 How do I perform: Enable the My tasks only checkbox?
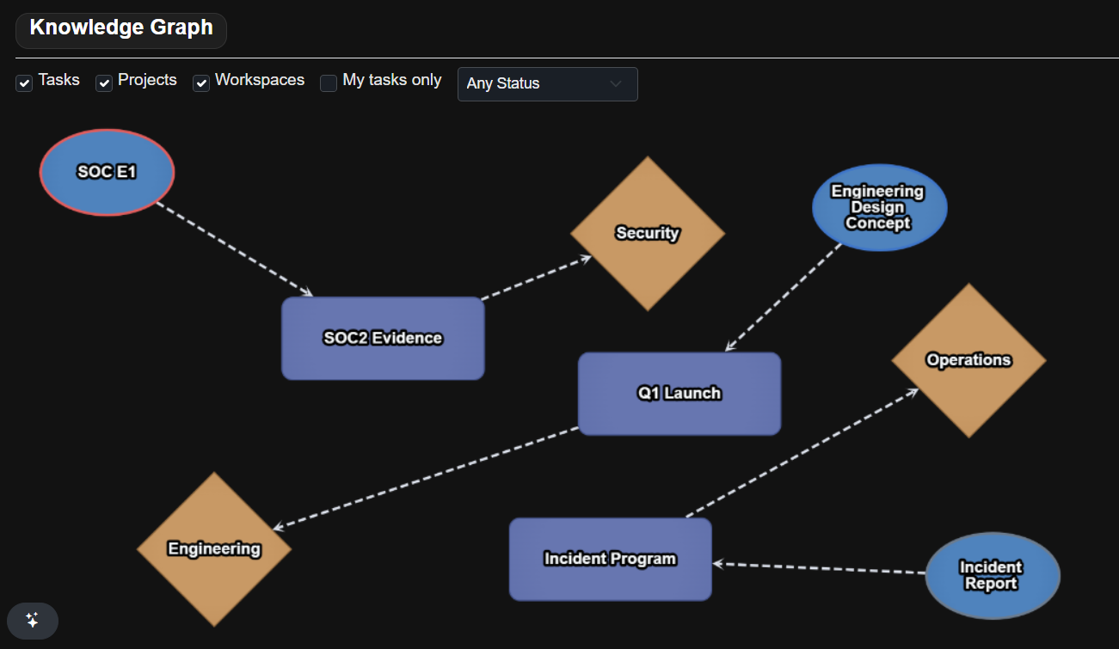click(x=328, y=83)
